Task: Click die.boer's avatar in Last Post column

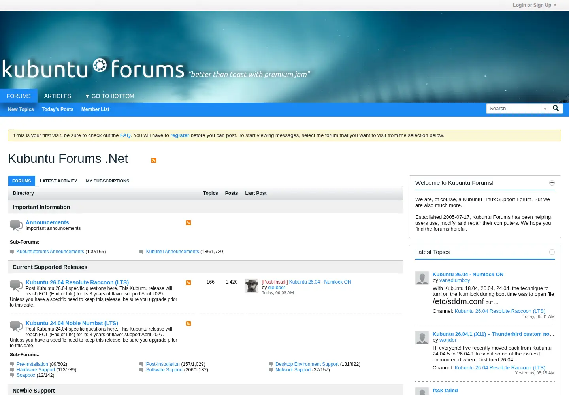Action: (x=252, y=286)
